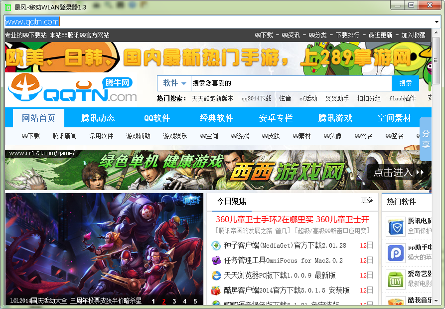Click the MediaGet download icon
Viewport: 445px width, 309px height.
[216, 245]
